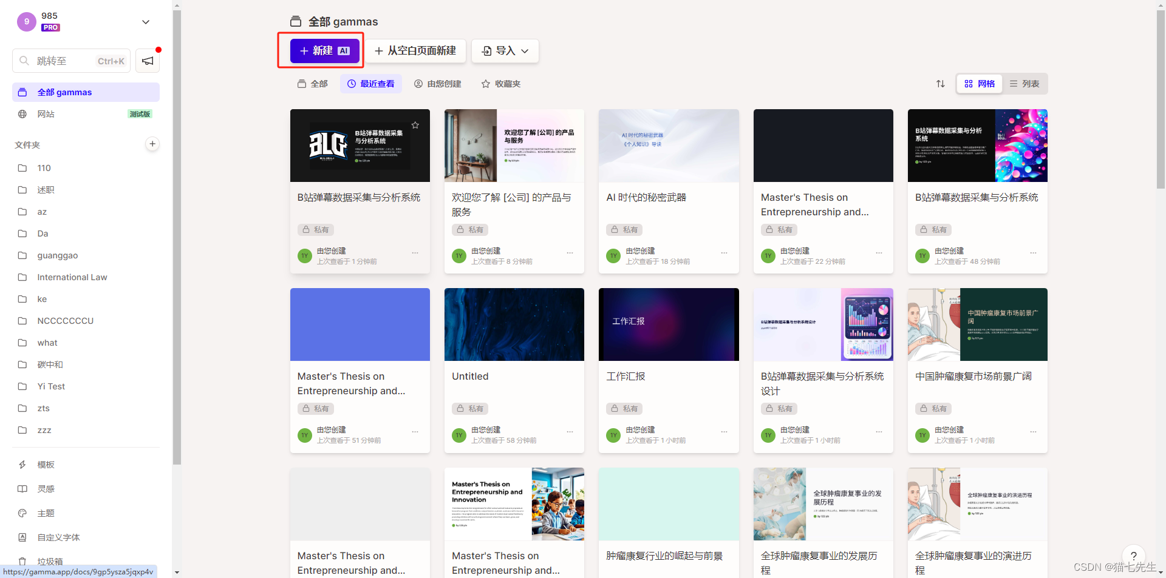The height and width of the screenshot is (578, 1166).
Task: Star the first B站弹幕数据采集与分析系统 card
Action: tap(415, 125)
